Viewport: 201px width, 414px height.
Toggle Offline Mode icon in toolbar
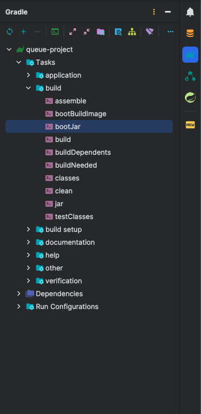(150, 32)
